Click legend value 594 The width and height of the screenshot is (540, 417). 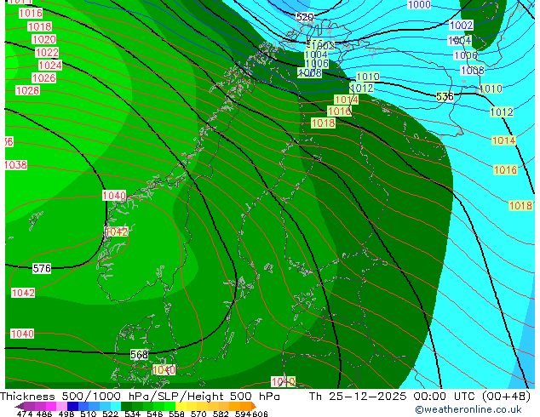coord(243,414)
